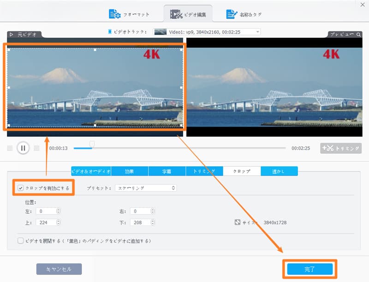Expand the プリセット スケーリング combo box
369x282 pixels.
click(173, 188)
